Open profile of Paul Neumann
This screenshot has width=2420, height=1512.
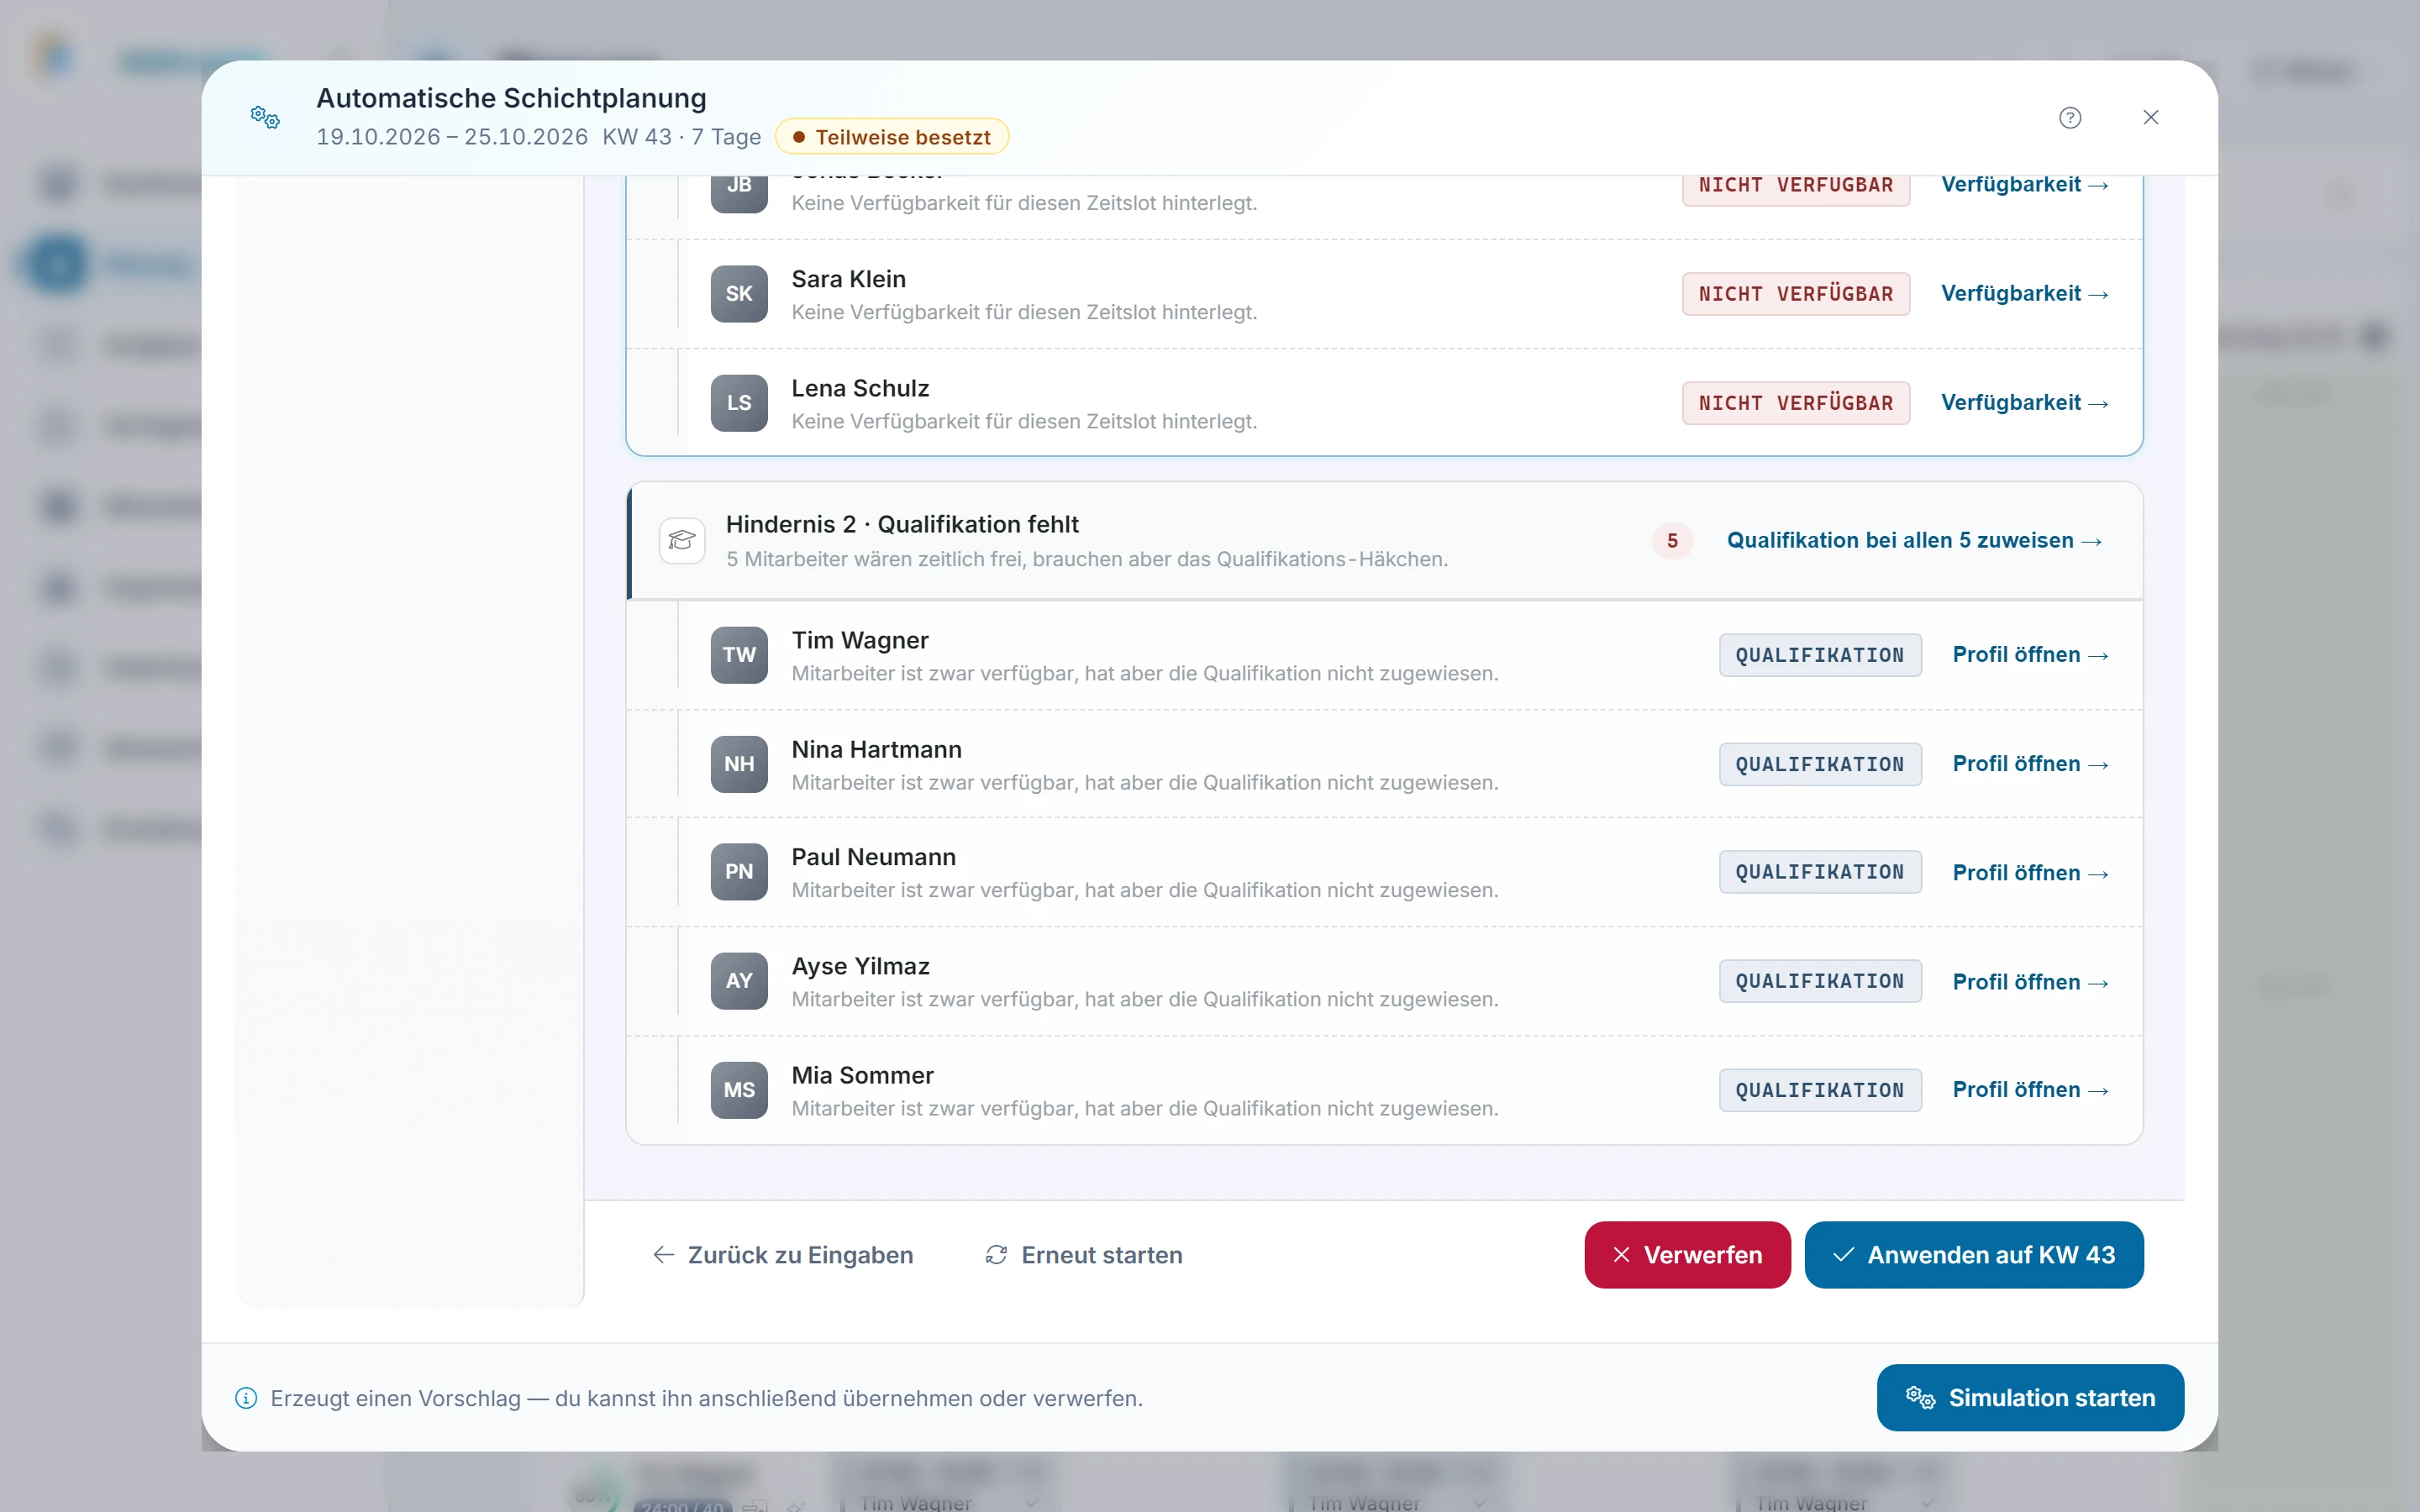pyautogui.click(x=2031, y=872)
